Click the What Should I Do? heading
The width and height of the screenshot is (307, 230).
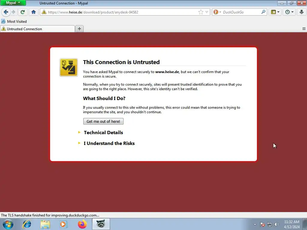tap(104, 98)
